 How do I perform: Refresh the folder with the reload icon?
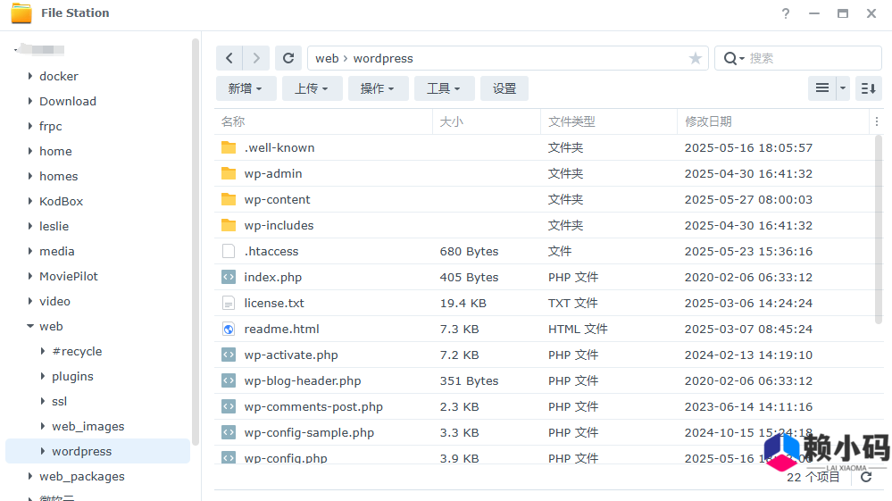[x=288, y=58]
